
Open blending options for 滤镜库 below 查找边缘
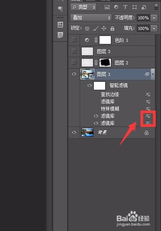[x=148, y=101]
